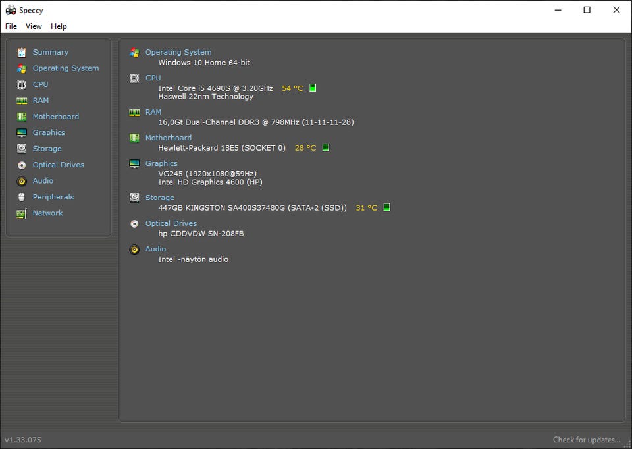The width and height of the screenshot is (632, 449).
Task: Open the Storage section from sidebar
Action: (x=47, y=149)
